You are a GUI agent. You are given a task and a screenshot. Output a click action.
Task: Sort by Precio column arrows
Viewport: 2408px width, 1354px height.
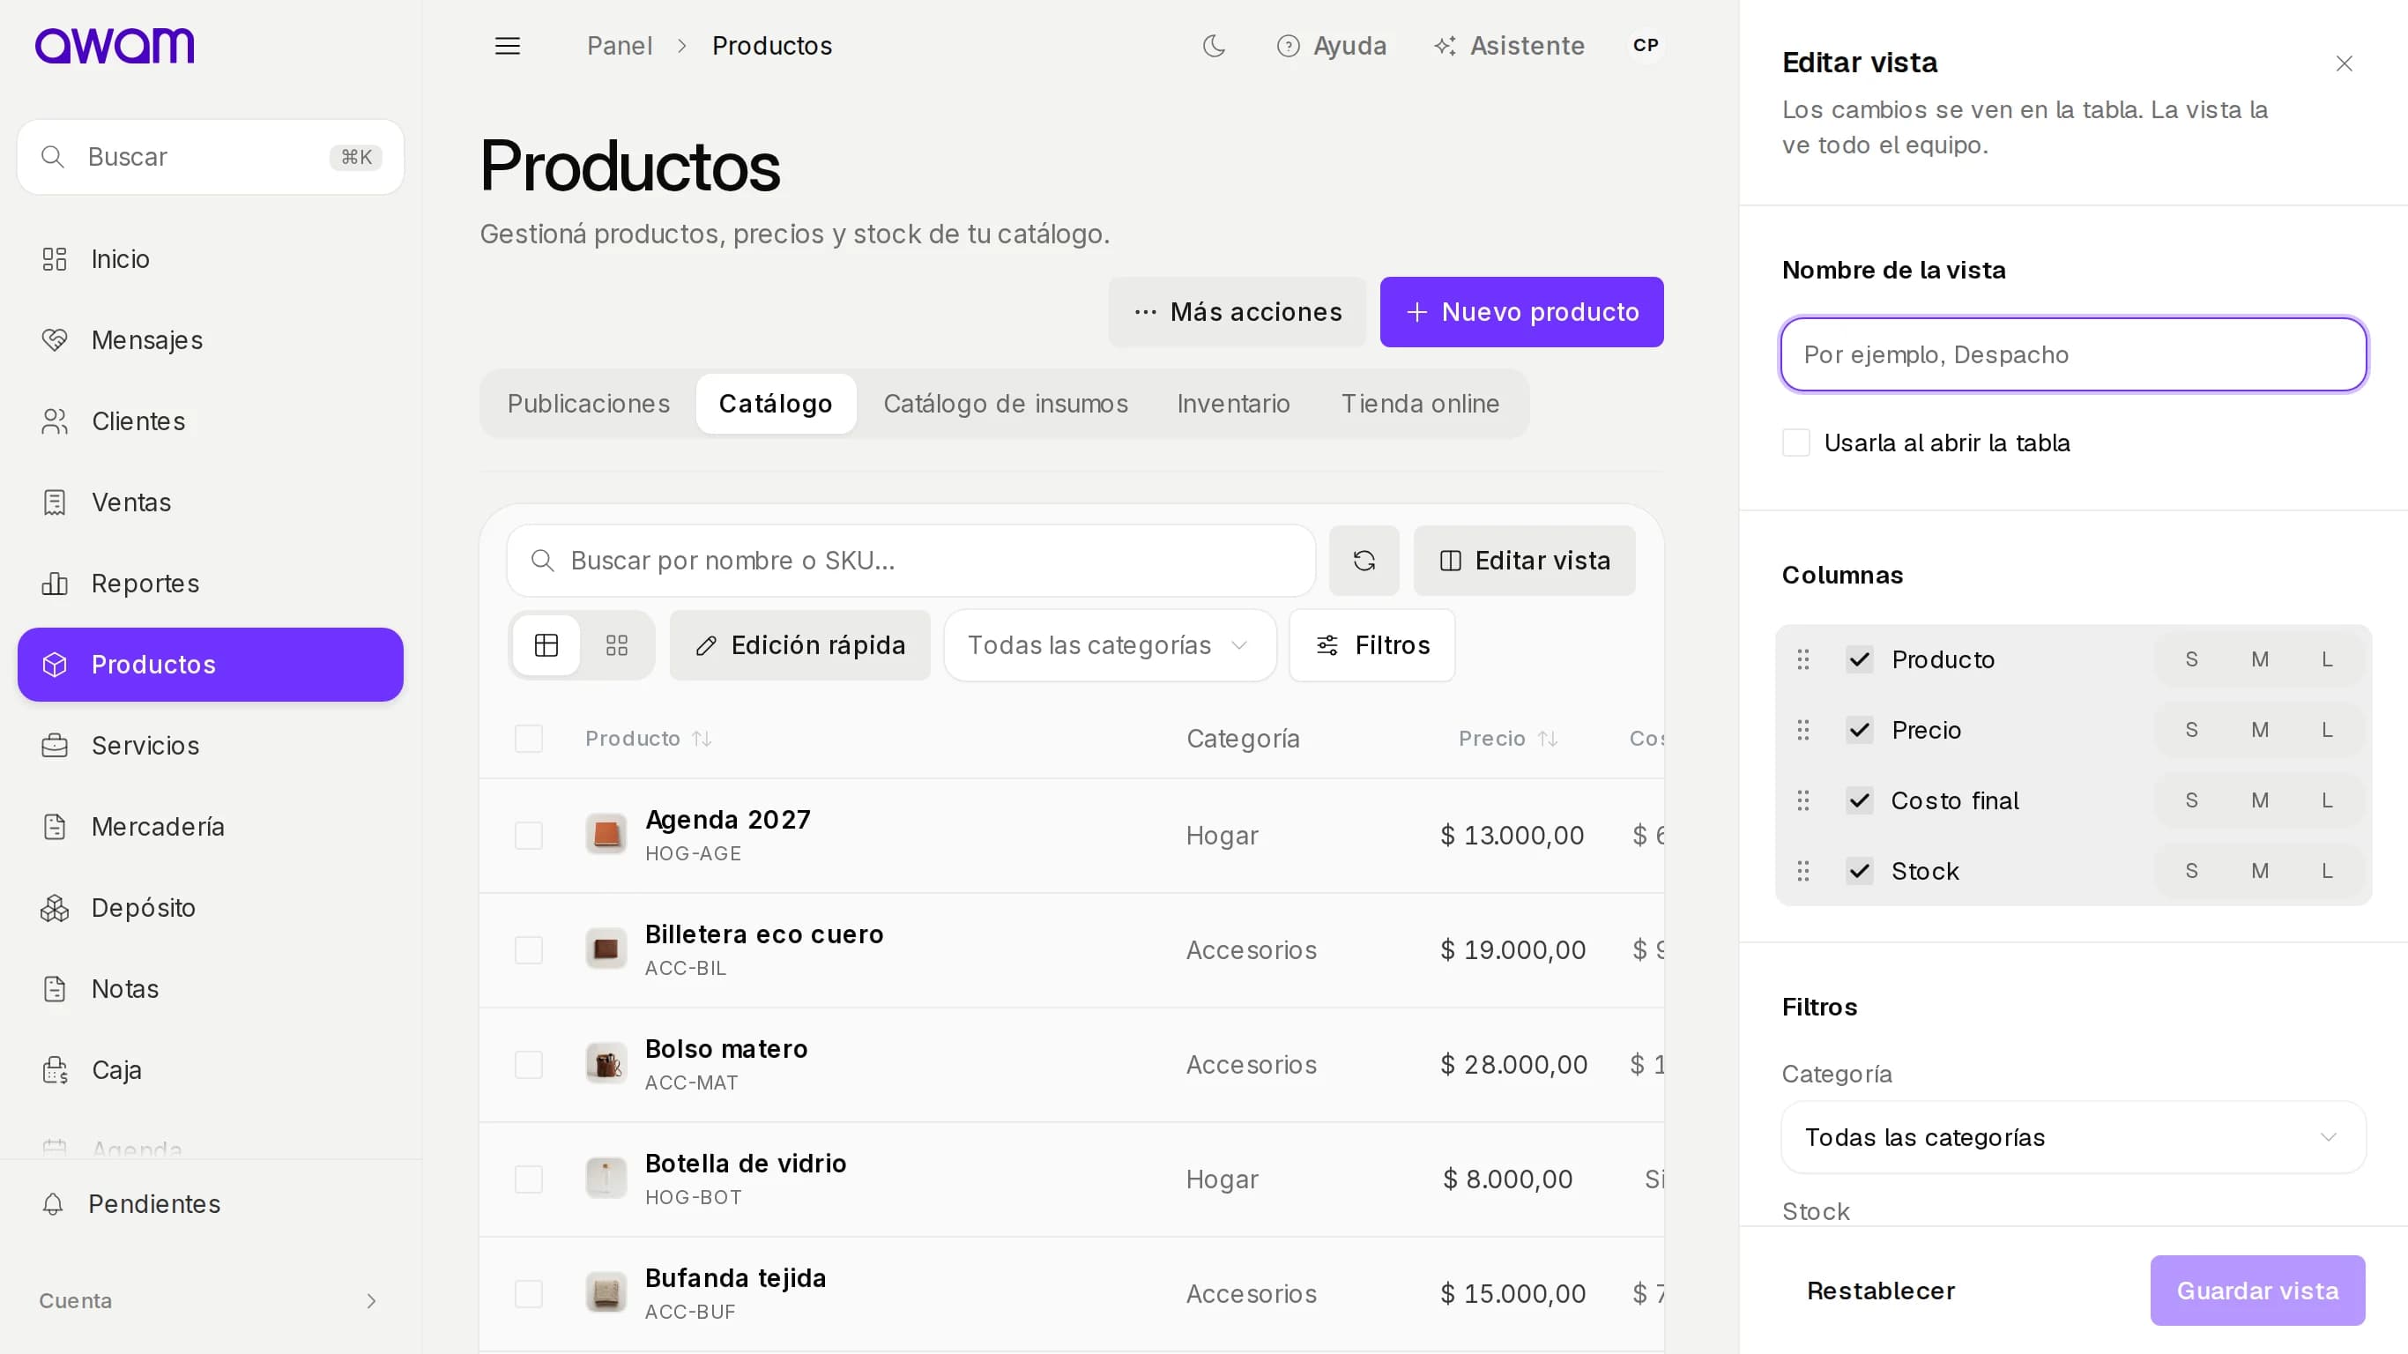(1548, 739)
